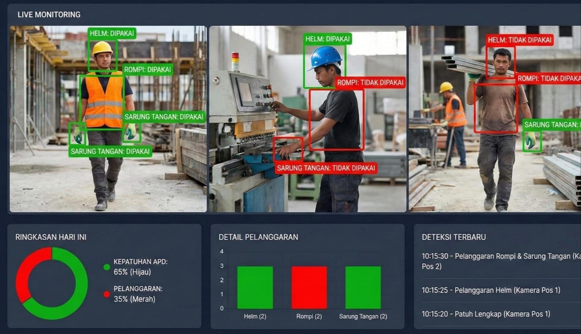
Task: Click the green 'Helm (2)' bar in the chart
Action: [x=255, y=287]
